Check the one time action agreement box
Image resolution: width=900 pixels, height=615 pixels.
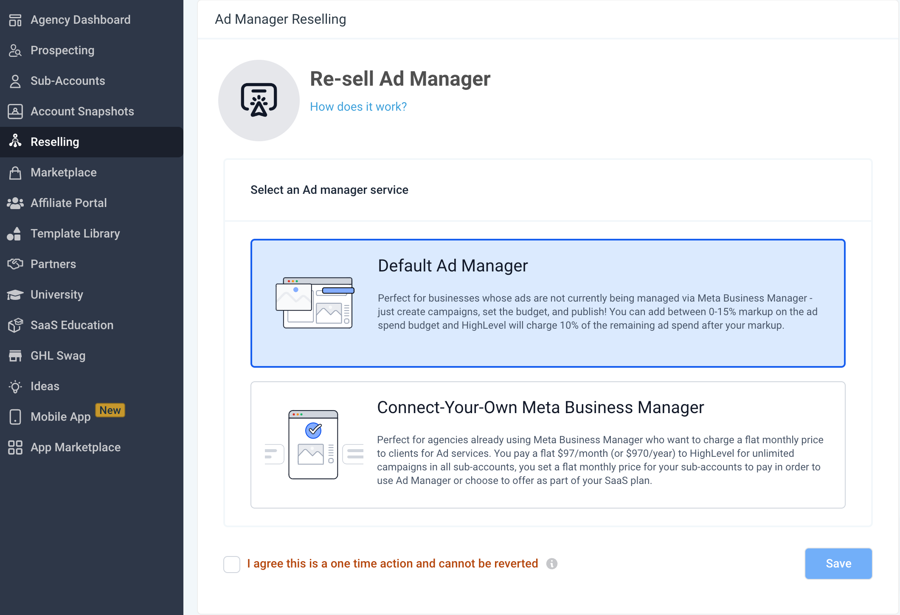tap(232, 564)
